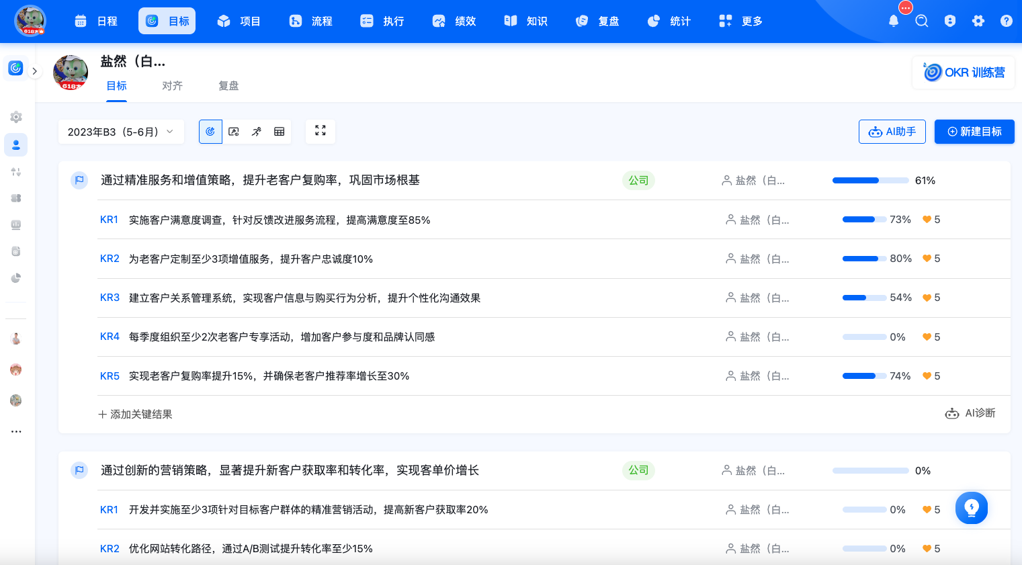Adjust the 80% progress bar for KR2
Image resolution: width=1022 pixels, height=565 pixels.
(x=864, y=259)
